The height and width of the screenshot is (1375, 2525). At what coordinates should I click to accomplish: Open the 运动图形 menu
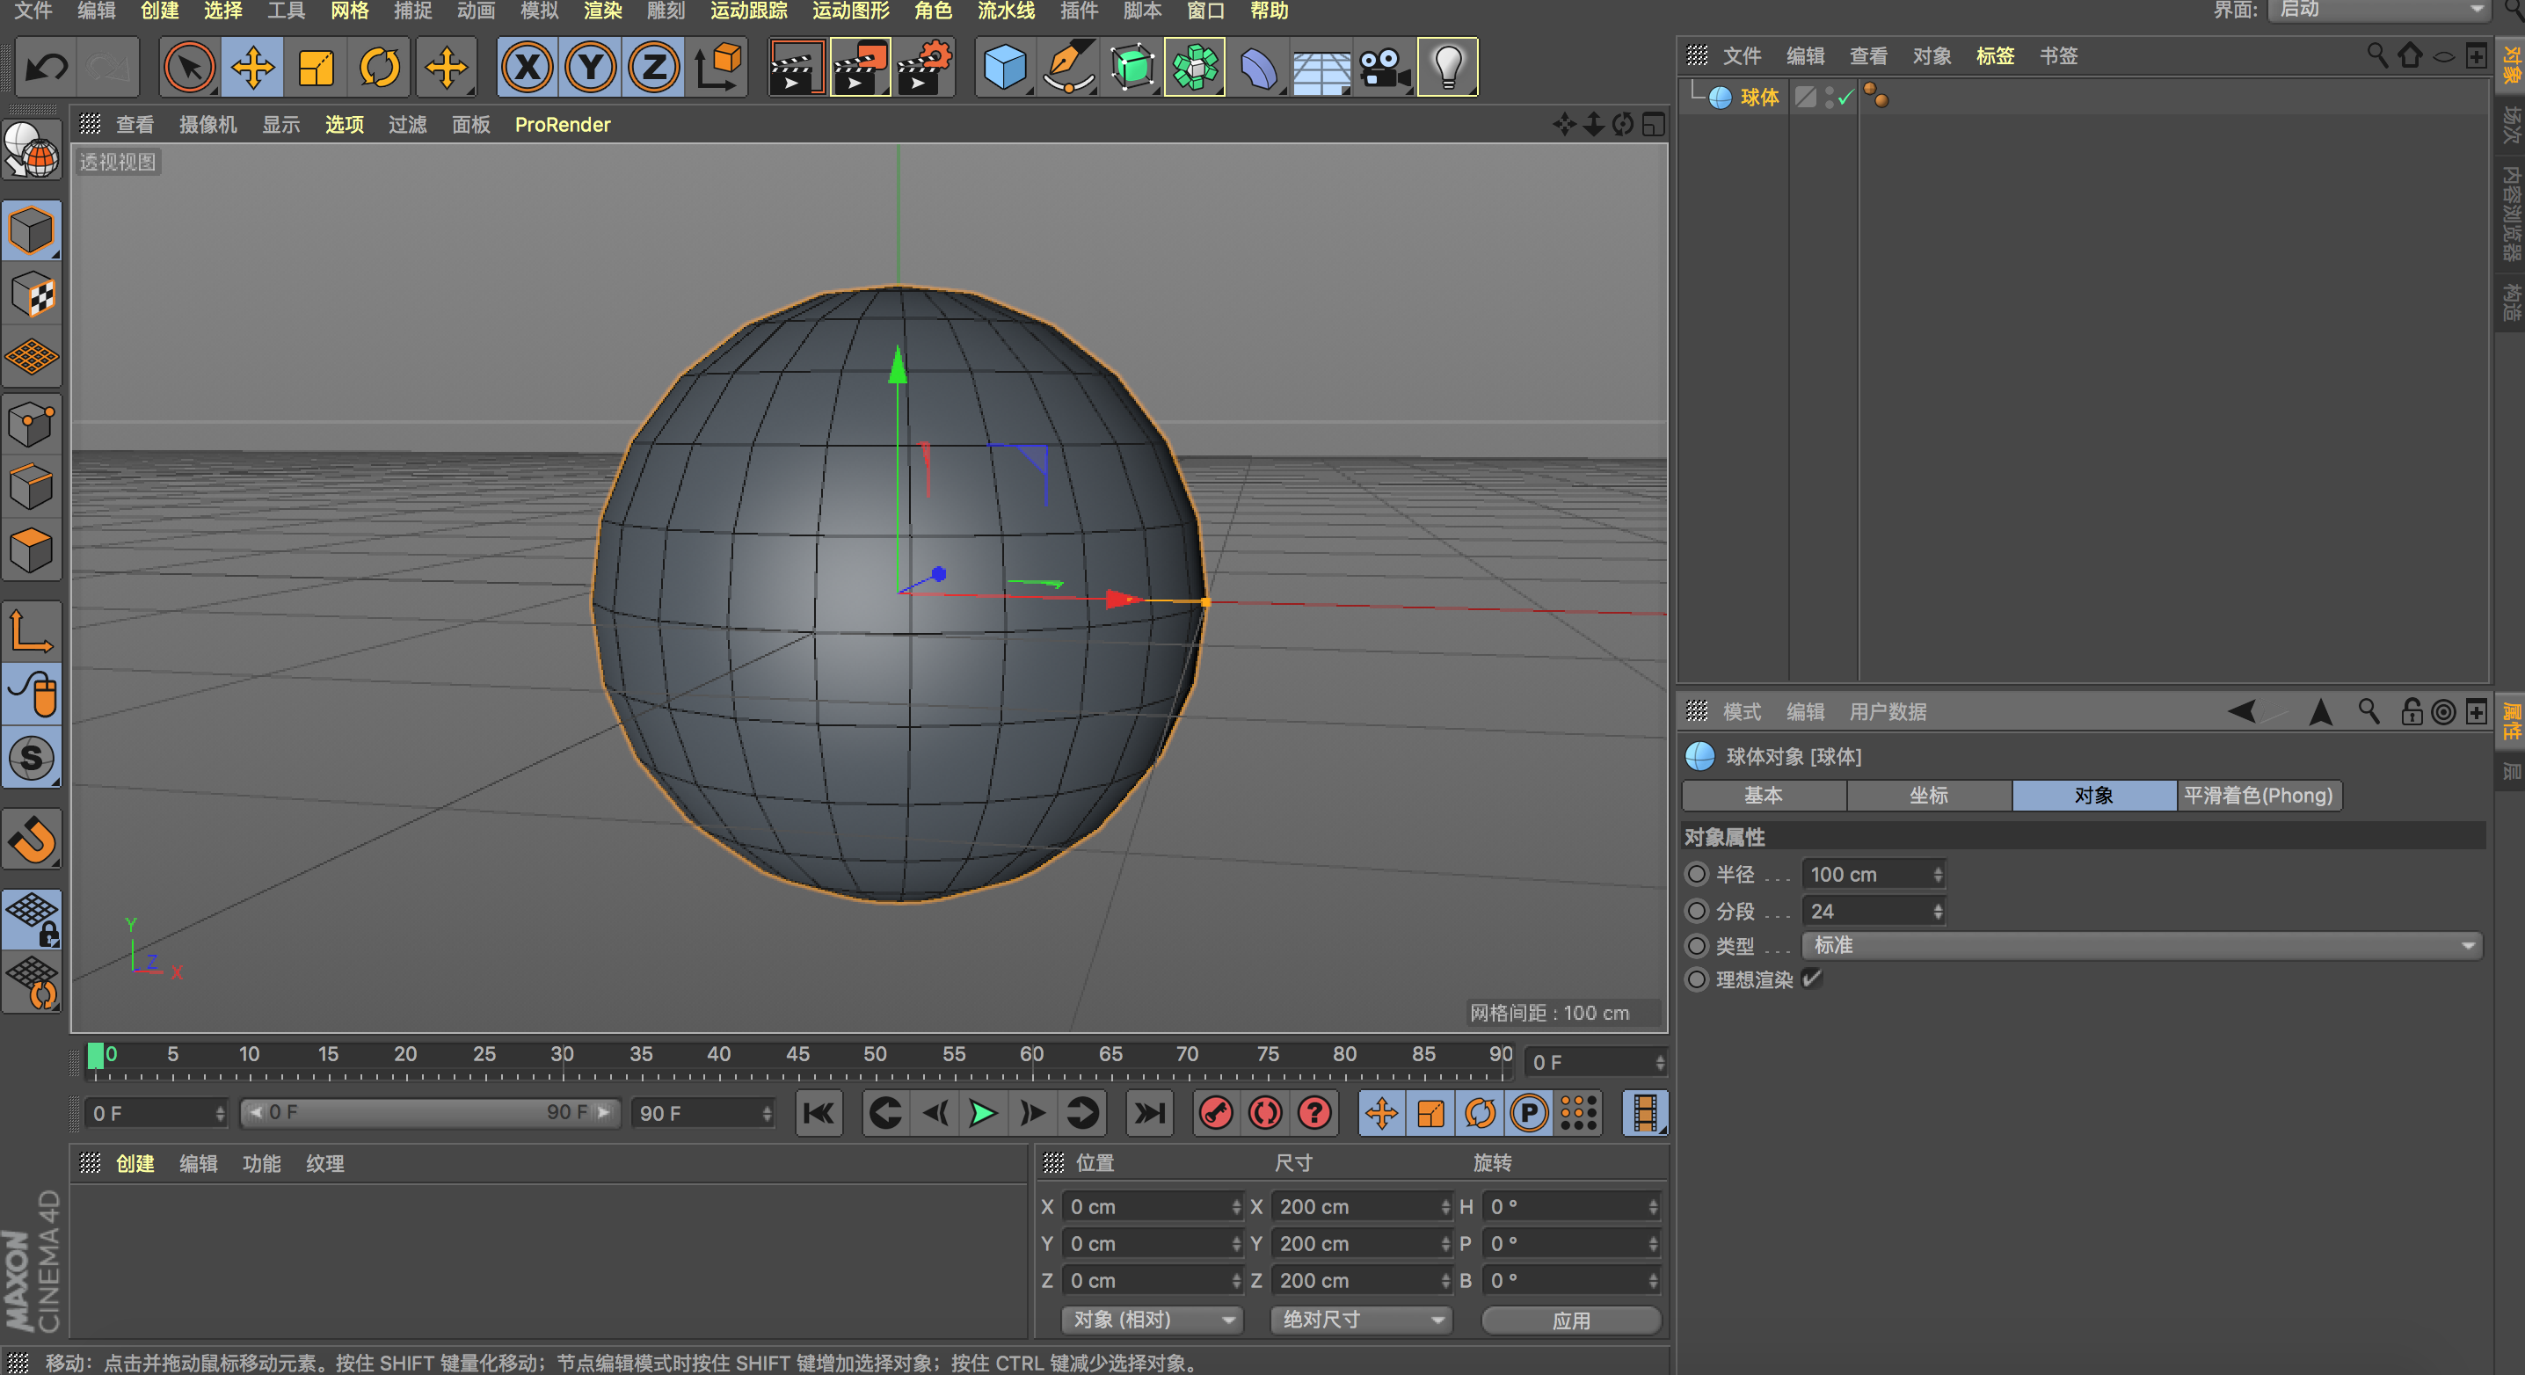click(x=850, y=11)
